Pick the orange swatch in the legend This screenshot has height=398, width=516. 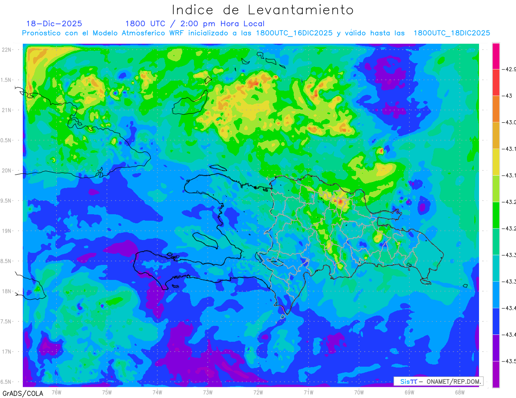tap(496, 109)
